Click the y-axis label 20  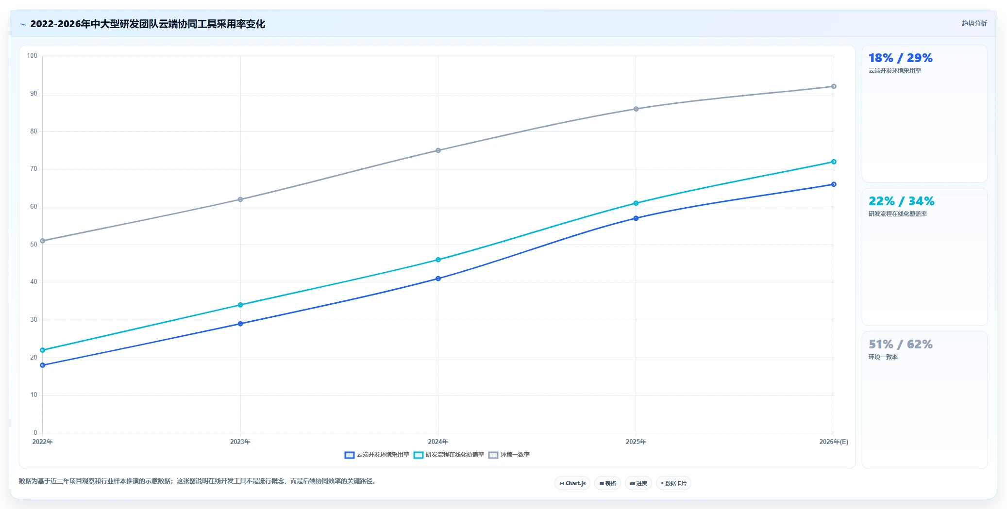click(x=34, y=358)
